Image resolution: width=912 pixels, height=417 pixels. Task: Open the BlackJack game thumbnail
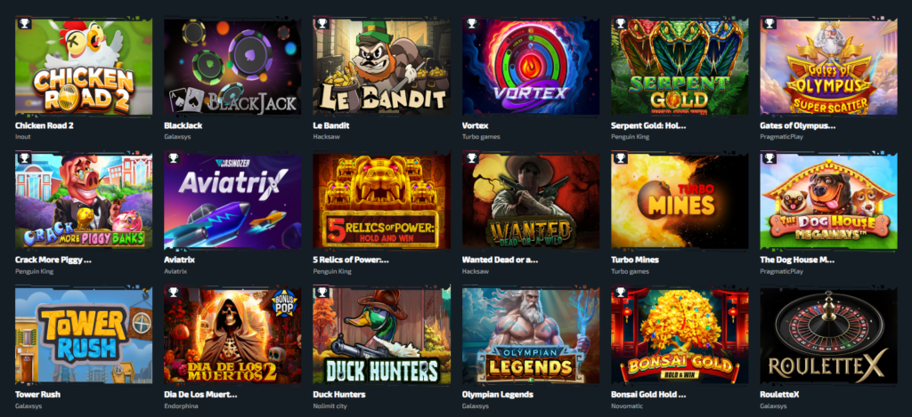pyautogui.click(x=232, y=66)
